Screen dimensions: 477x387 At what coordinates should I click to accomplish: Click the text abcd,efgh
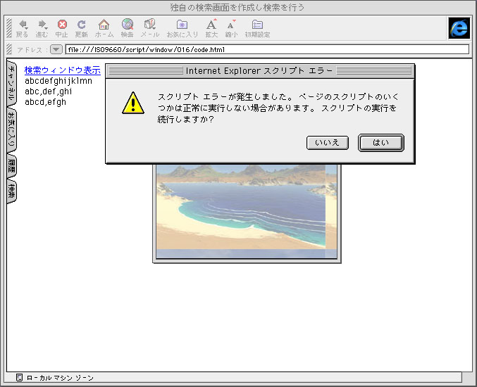tap(45, 102)
